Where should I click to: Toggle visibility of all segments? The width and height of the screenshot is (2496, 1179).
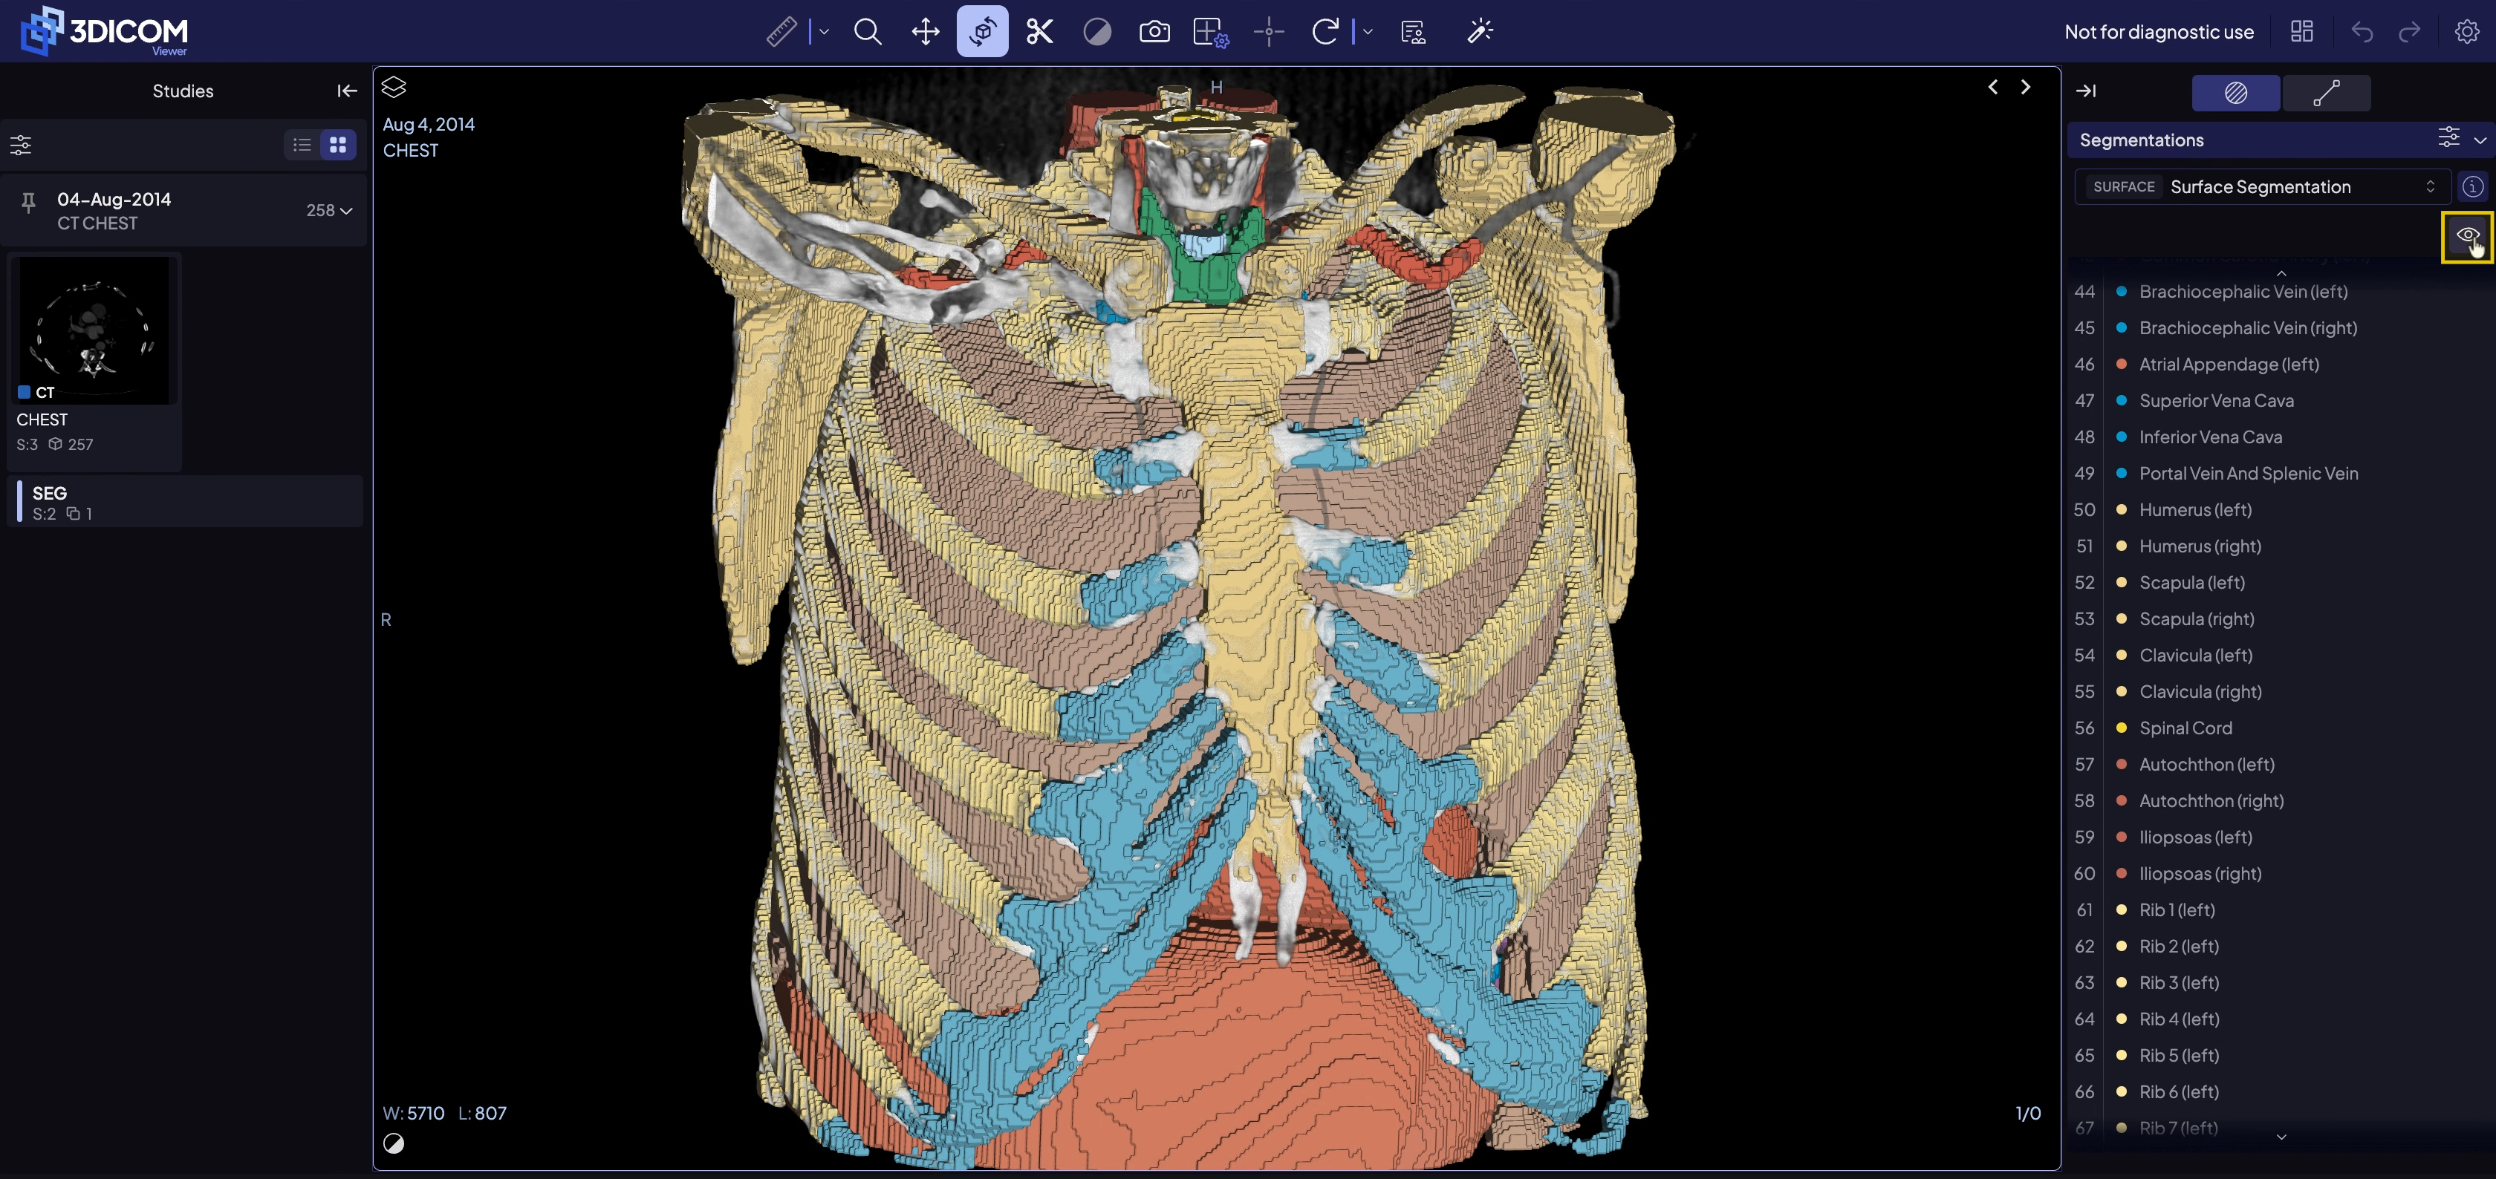click(x=2467, y=235)
